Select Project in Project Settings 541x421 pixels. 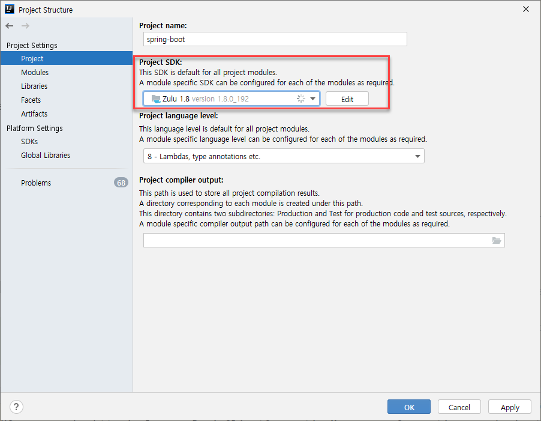67,58
